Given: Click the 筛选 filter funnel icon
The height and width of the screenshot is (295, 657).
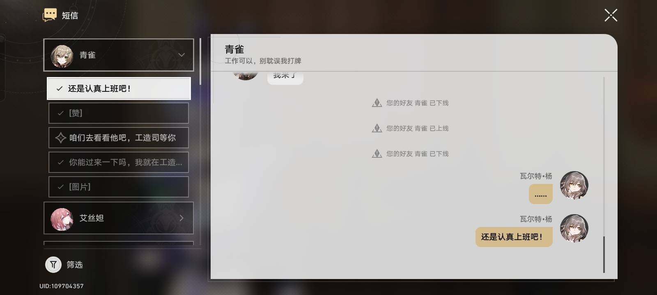Looking at the screenshot, I should point(53,265).
